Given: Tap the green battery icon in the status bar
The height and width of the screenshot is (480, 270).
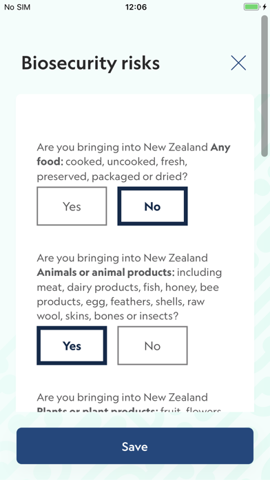Looking at the screenshot, I should (252, 7).
